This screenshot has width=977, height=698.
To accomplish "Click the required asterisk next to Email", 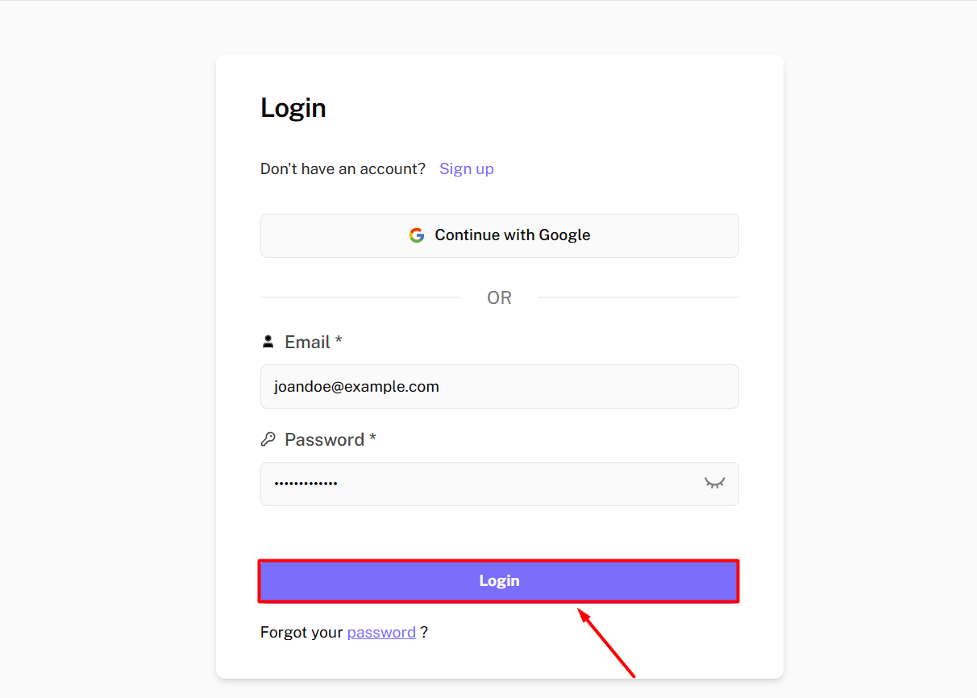I will click(339, 340).
